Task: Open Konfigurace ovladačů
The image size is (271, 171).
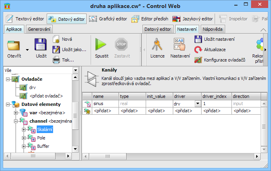Action: [198, 60]
